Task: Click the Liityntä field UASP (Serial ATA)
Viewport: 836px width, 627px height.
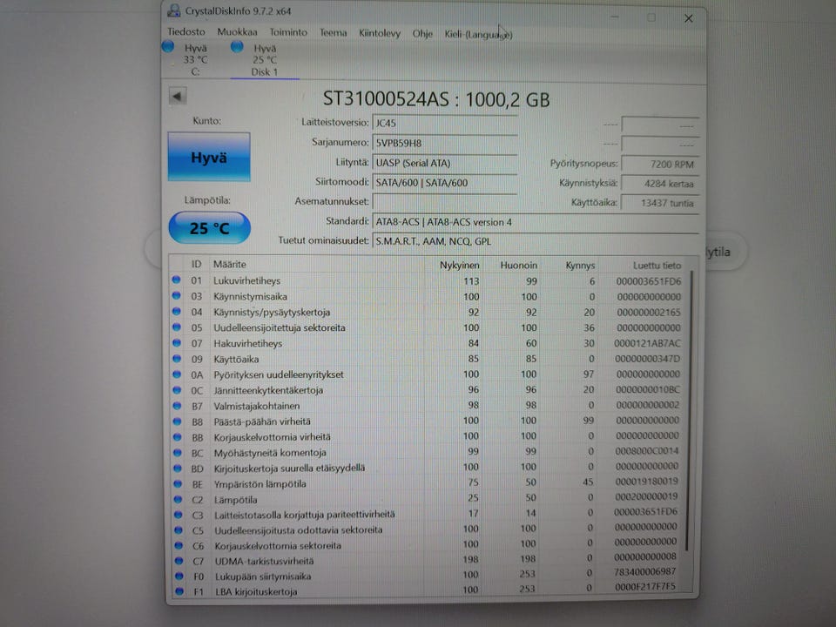Action: click(x=445, y=163)
